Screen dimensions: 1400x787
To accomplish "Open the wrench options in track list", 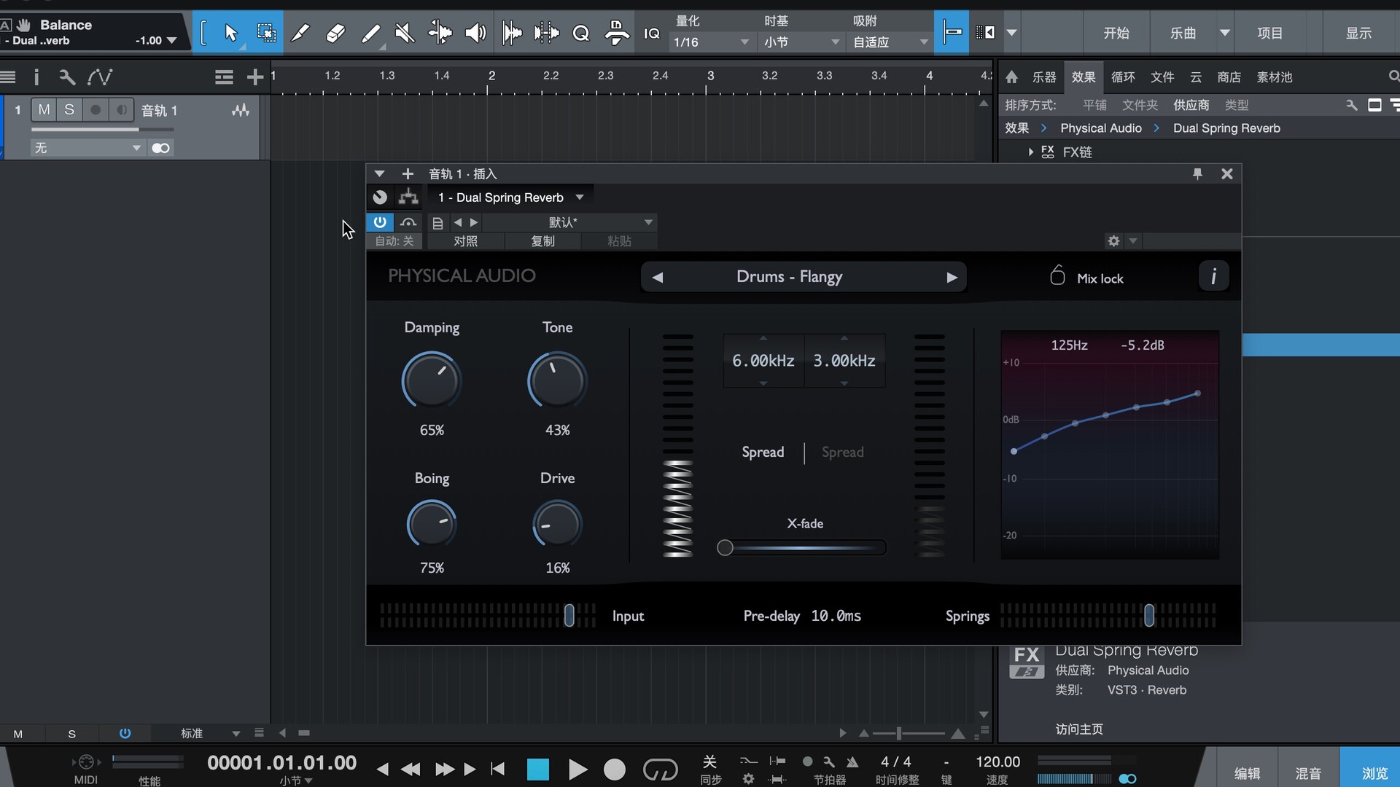I will [x=66, y=77].
